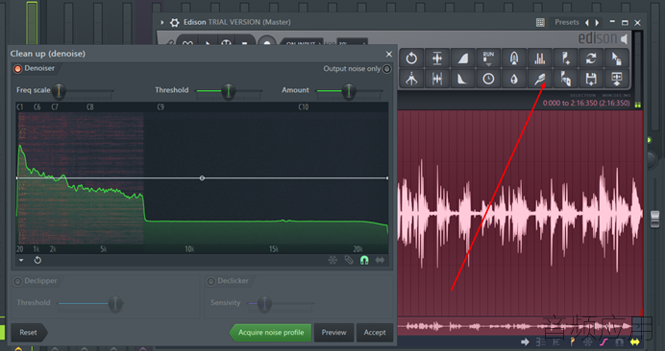The height and width of the screenshot is (351, 665).
Task: Select the Normalize tool in Edison
Action: click(x=437, y=58)
